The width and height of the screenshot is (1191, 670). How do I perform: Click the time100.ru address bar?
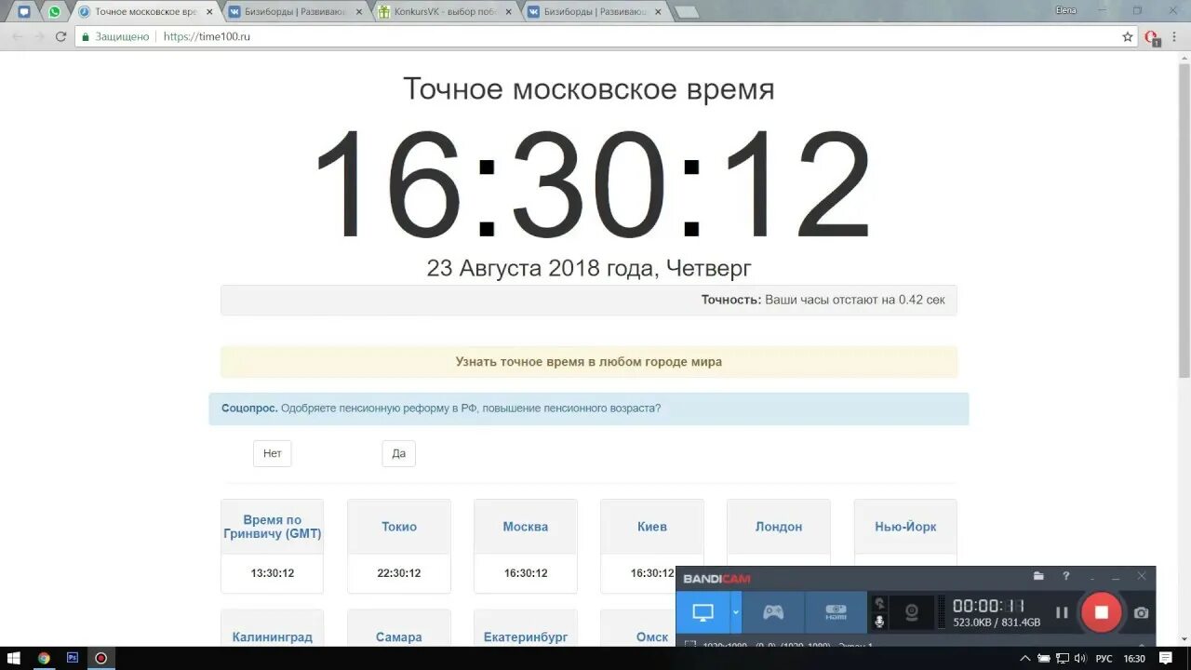[x=595, y=36]
